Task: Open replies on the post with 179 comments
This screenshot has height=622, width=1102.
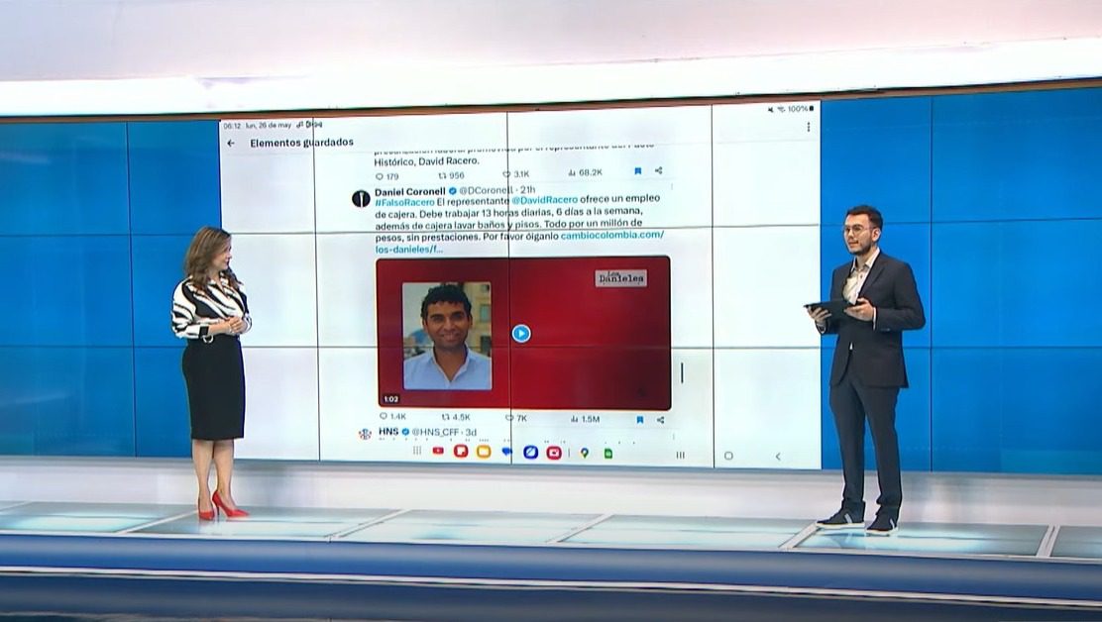Action: (387, 175)
